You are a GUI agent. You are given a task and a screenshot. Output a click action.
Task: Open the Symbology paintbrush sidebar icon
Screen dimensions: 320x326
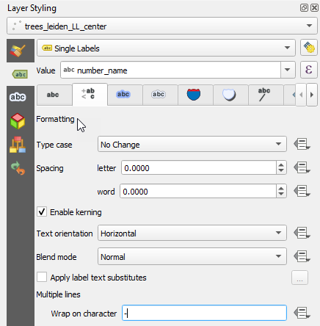point(18,51)
